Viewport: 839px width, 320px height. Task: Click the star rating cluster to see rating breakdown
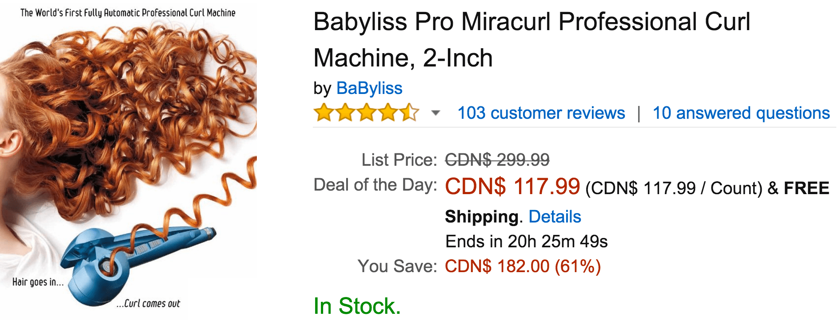[x=366, y=113]
